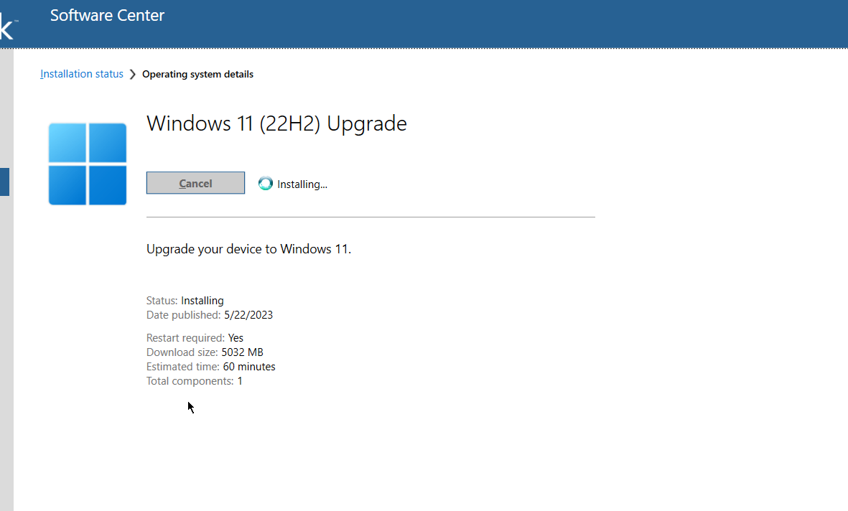
Task: Click the Windows 11 app logo icon
Action: click(87, 164)
